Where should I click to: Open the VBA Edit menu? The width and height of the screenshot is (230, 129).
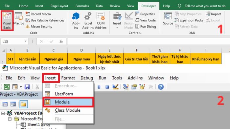tap(21, 78)
